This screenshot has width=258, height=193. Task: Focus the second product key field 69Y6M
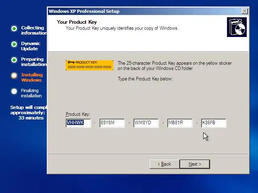coord(112,123)
